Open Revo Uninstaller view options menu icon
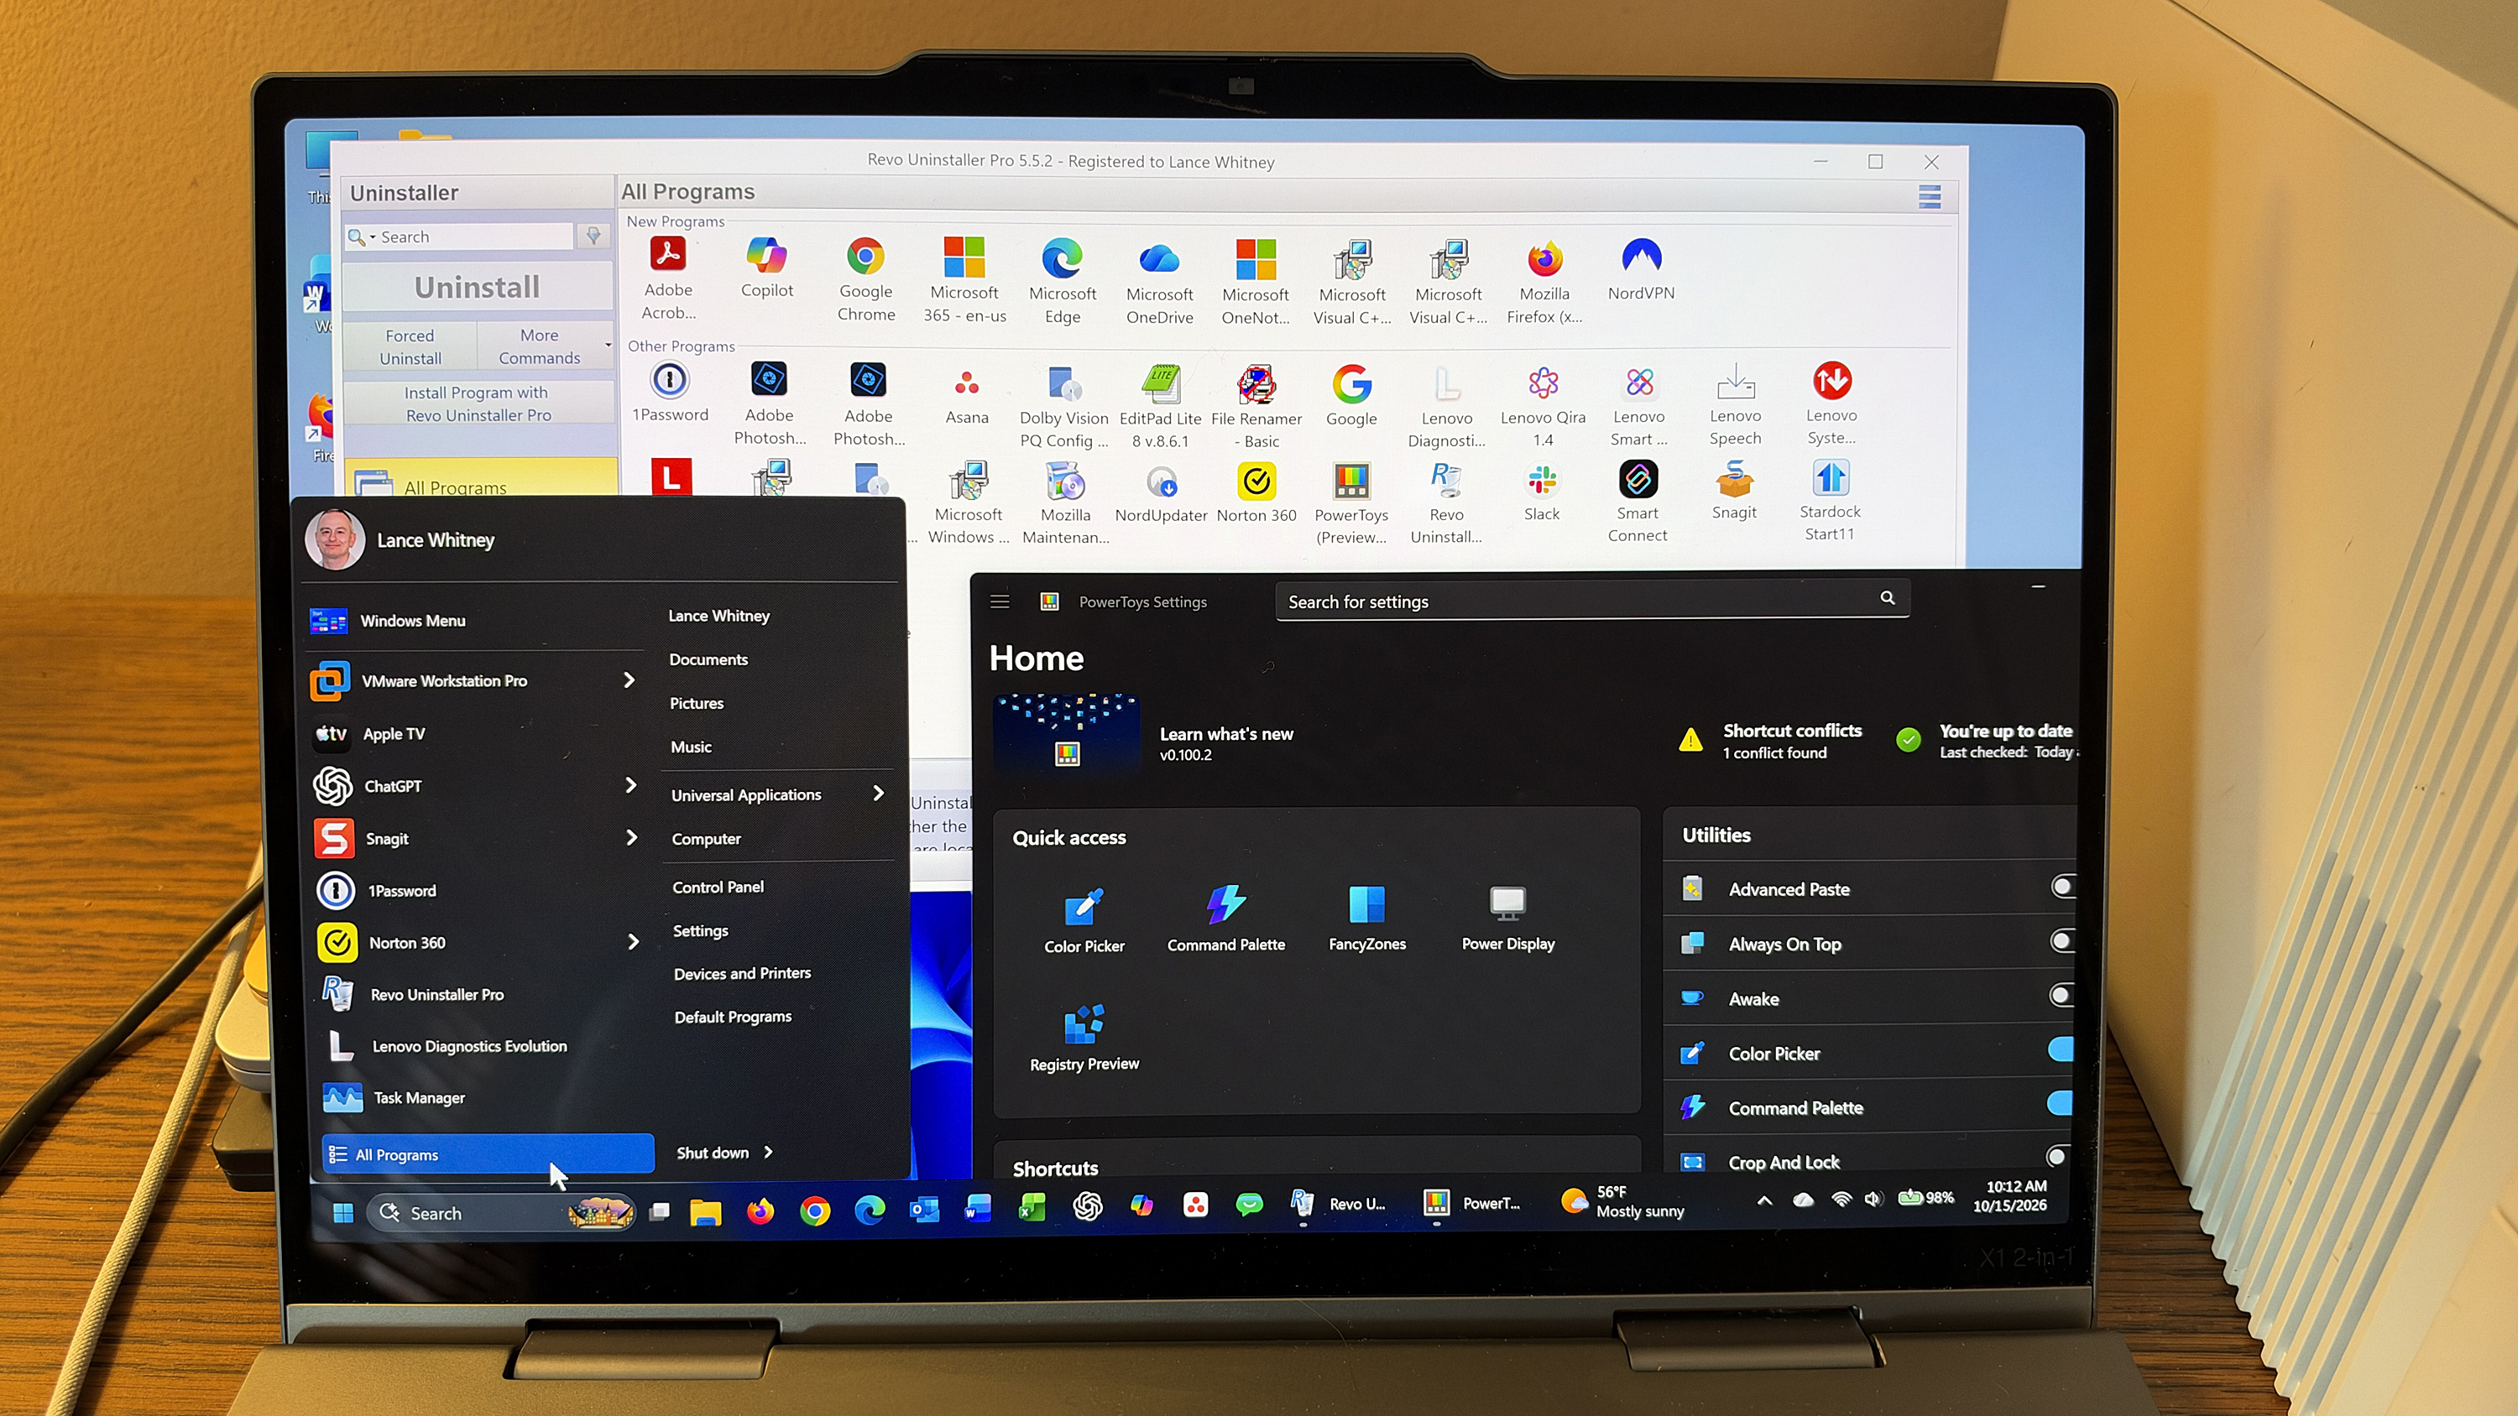 1930,197
